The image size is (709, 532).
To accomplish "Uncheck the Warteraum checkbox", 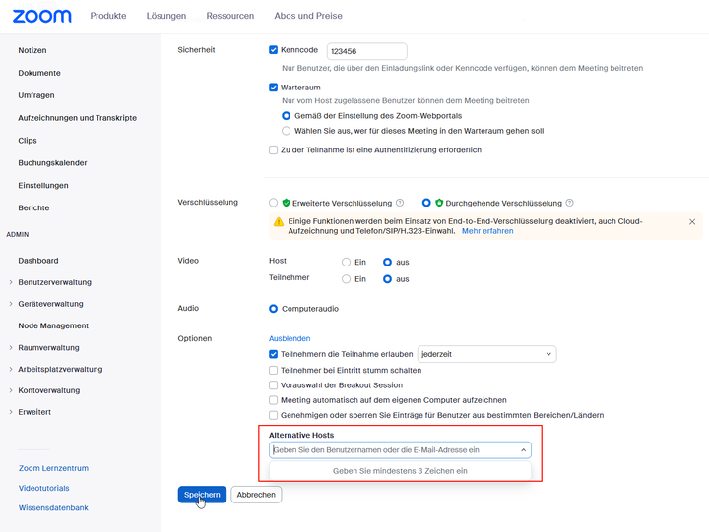I will click(274, 88).
